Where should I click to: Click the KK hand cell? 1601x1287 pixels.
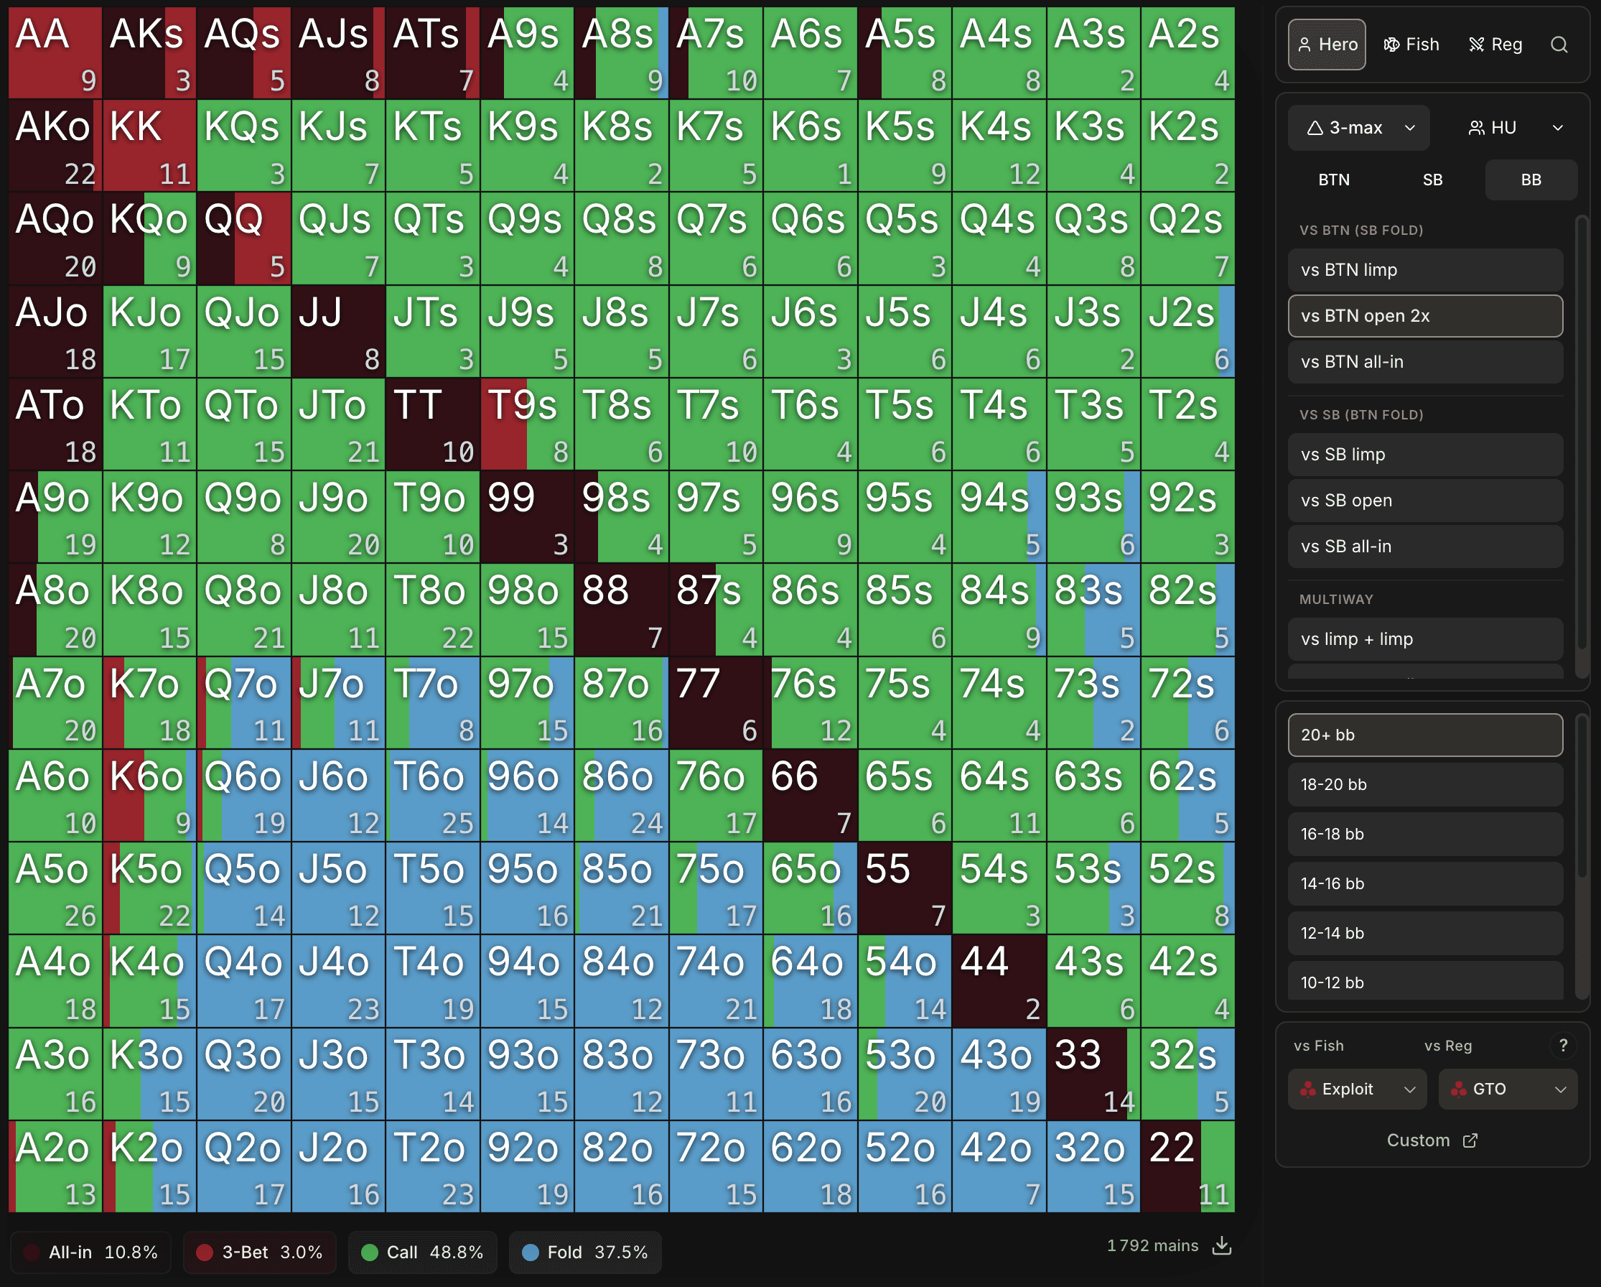(149, 146)
